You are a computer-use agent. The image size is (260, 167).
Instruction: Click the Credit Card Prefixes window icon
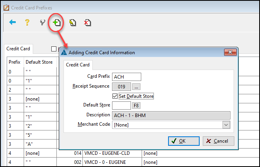[6, 7]
